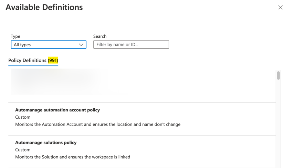This screenshot has width=283, height=168.
Task: Click the highlighted (991) definitions count
Action: click(53, 60)
